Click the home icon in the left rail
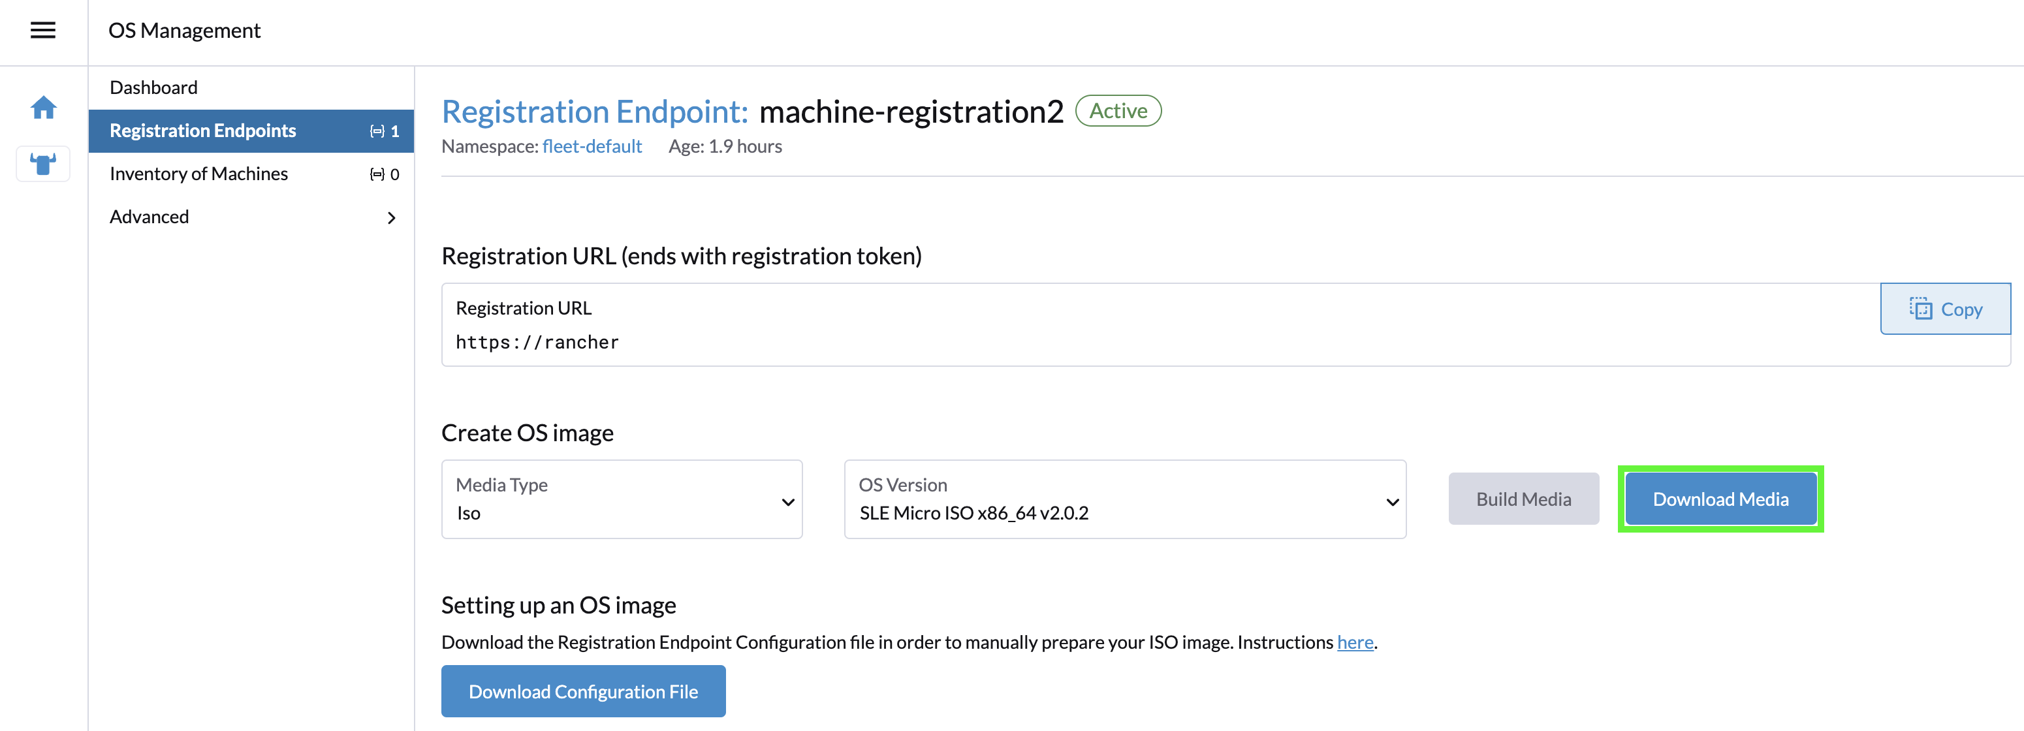The height and width of the screenshot is (731, 2024). [x=42, y=108]
